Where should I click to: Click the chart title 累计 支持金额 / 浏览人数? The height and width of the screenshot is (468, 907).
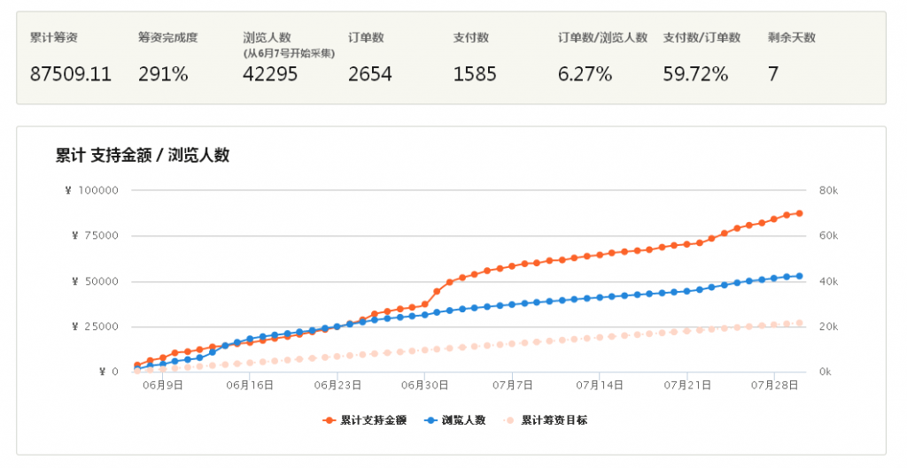coord(143,155)
